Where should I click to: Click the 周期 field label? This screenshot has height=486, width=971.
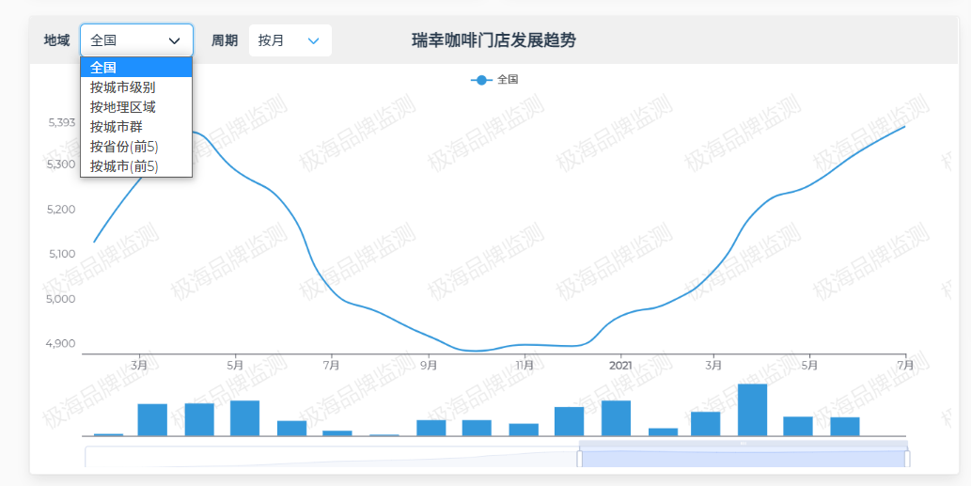[x=224, y=40]
